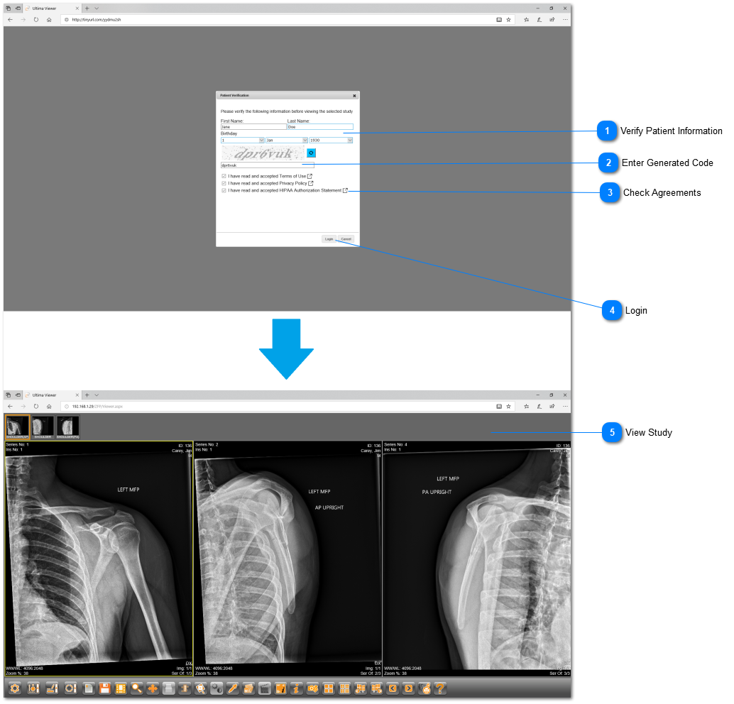Uncheck the Terms of Use agreement
Viewport: 734px width, 704px height.
tap(224, 176)
